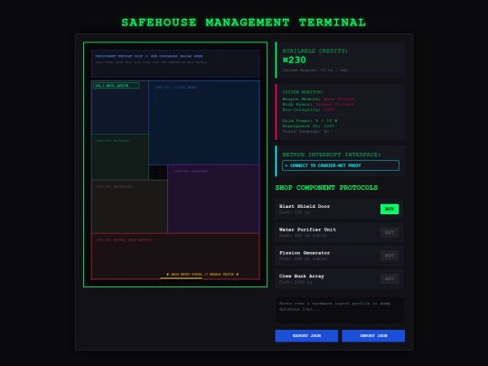
Task: Click the Crew Bunk Array item name
Action: pyautogui.click(x=302, y=276)
